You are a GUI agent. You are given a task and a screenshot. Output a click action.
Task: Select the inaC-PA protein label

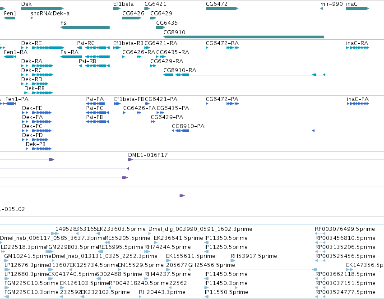click(358, 99)
